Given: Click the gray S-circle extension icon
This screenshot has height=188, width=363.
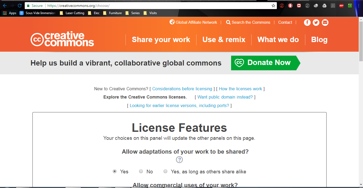Looking at the screenshot, I should (307, 6).
